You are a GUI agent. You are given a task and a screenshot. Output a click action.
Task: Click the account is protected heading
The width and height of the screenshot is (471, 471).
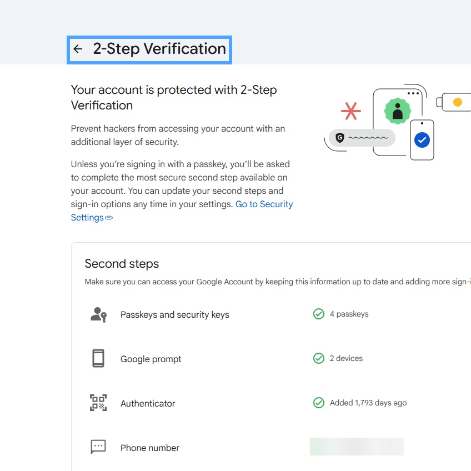(x=174, y=98)
